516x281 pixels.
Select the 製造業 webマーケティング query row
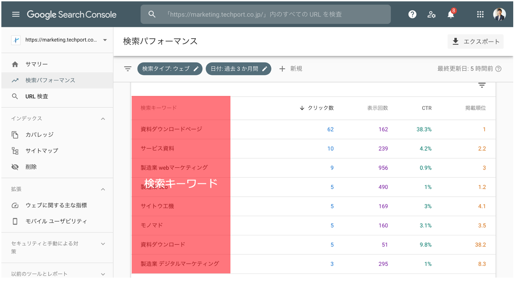[x=314, y=168]
